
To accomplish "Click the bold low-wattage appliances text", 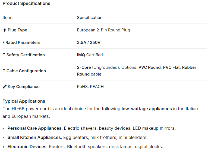I will pos(147,109).
